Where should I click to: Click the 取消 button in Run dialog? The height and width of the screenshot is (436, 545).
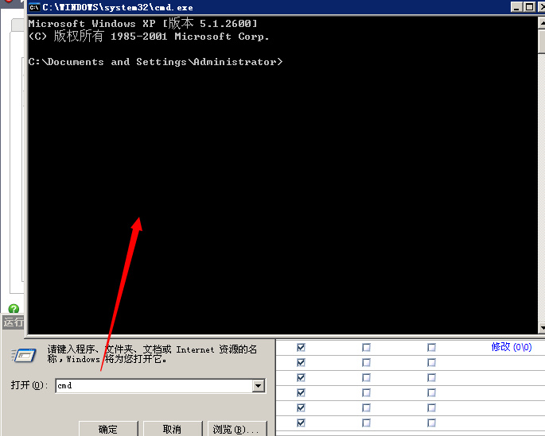173,429
